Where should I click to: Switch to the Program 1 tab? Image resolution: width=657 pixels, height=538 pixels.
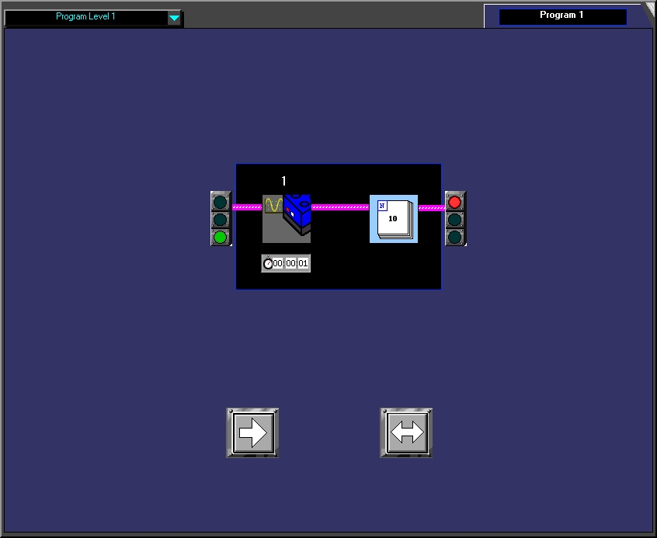pos(562,16)
